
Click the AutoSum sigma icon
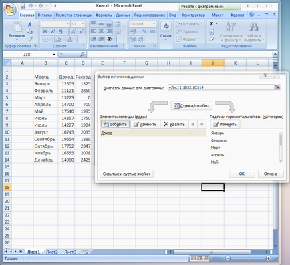212,24
